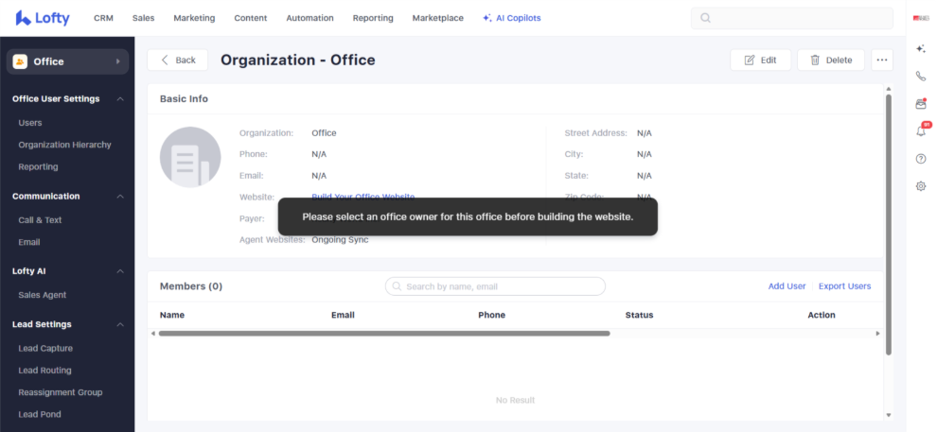Collapse the Office User Settings section
The height and width of the screenshot is (432, 937).
[x=120, y=99]
